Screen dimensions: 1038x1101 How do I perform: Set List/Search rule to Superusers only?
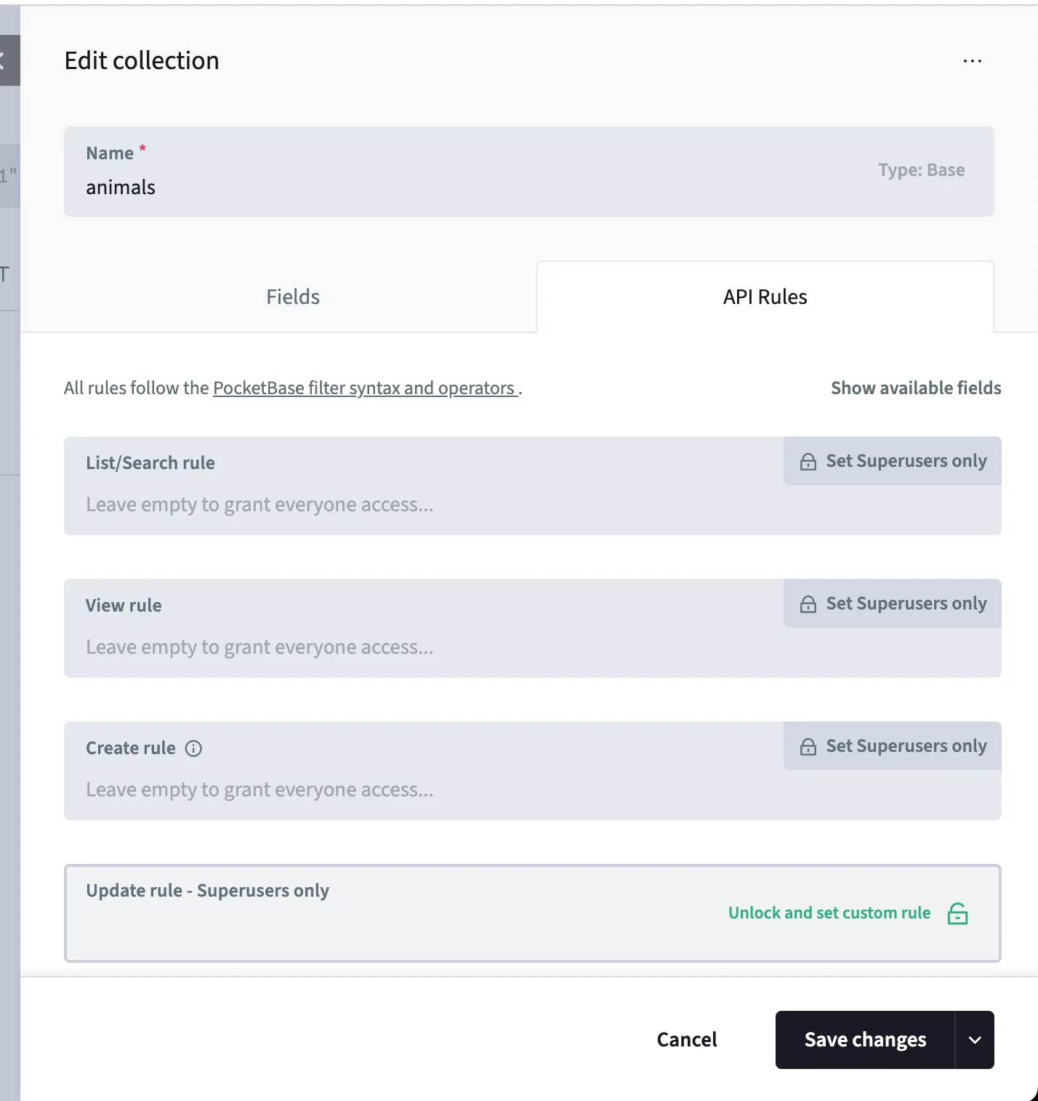pos(906,461)
